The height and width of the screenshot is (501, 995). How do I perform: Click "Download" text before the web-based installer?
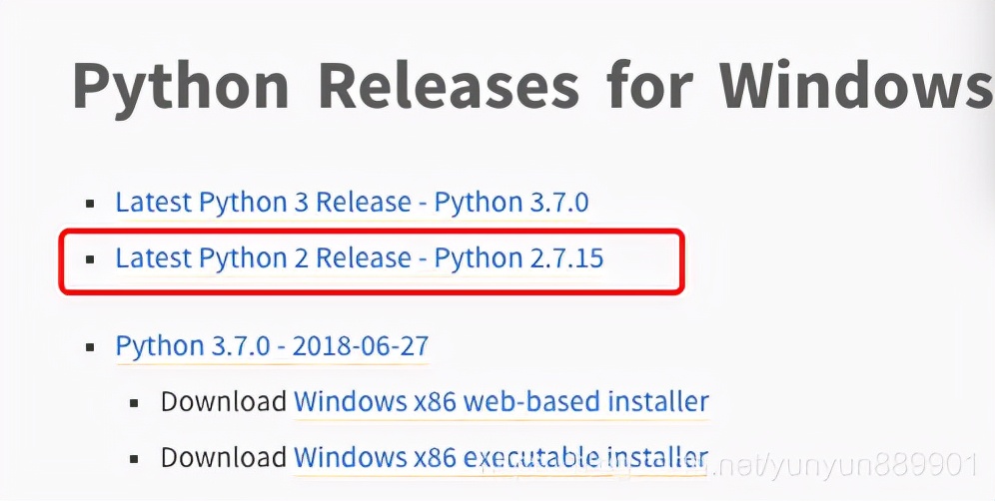(224, 402)
